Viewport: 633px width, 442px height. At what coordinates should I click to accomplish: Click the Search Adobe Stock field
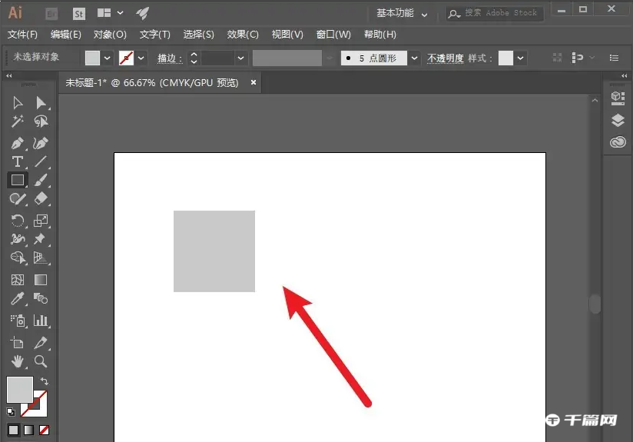coord(495,13)
